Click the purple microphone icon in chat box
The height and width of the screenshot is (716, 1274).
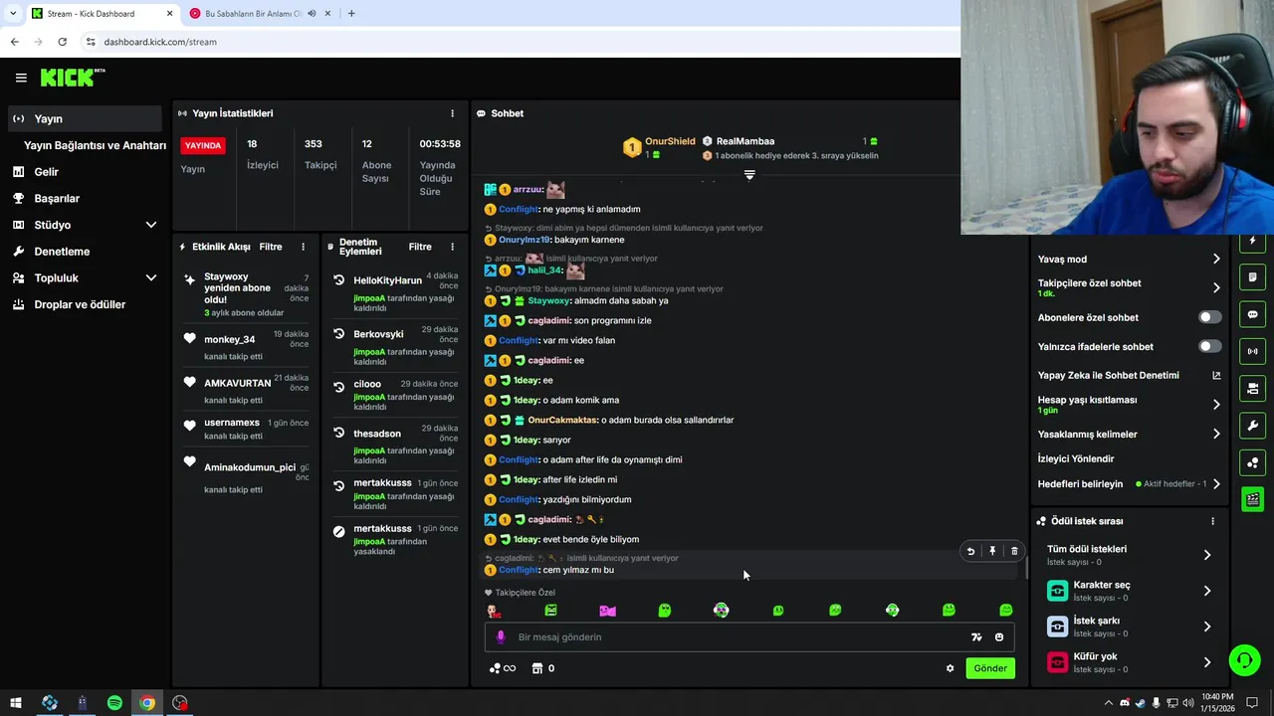pyautogui.click(x=501, y=637)
